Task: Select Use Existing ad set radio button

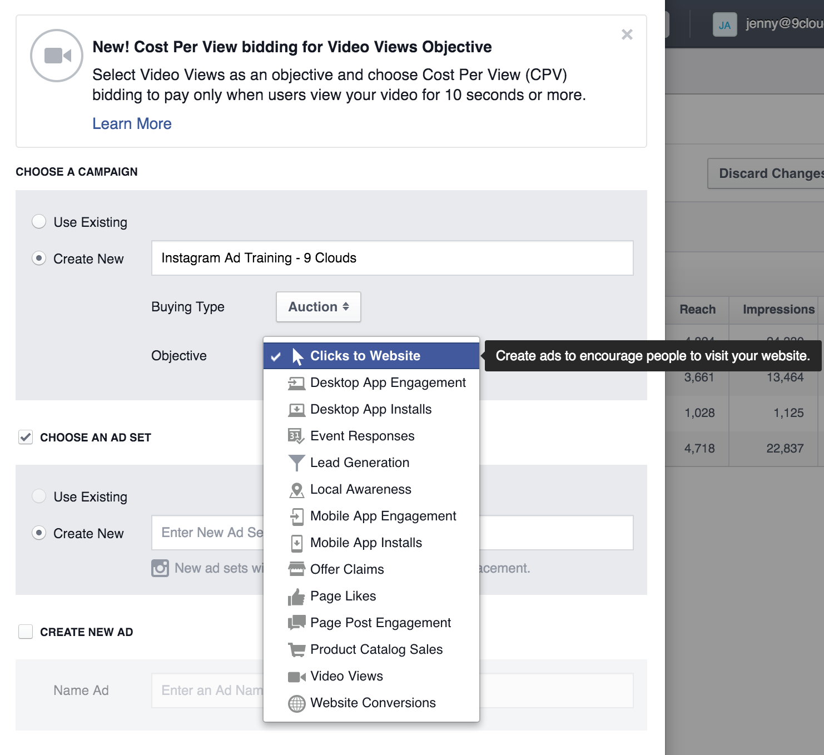Action: pos(39,496)
